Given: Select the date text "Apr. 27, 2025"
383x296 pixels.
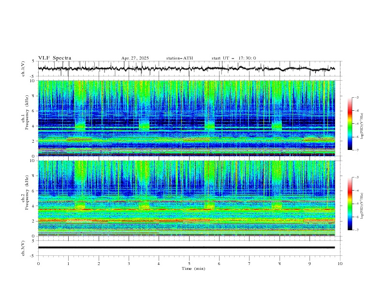Looking at the screenshot, I should coord(135,58).
